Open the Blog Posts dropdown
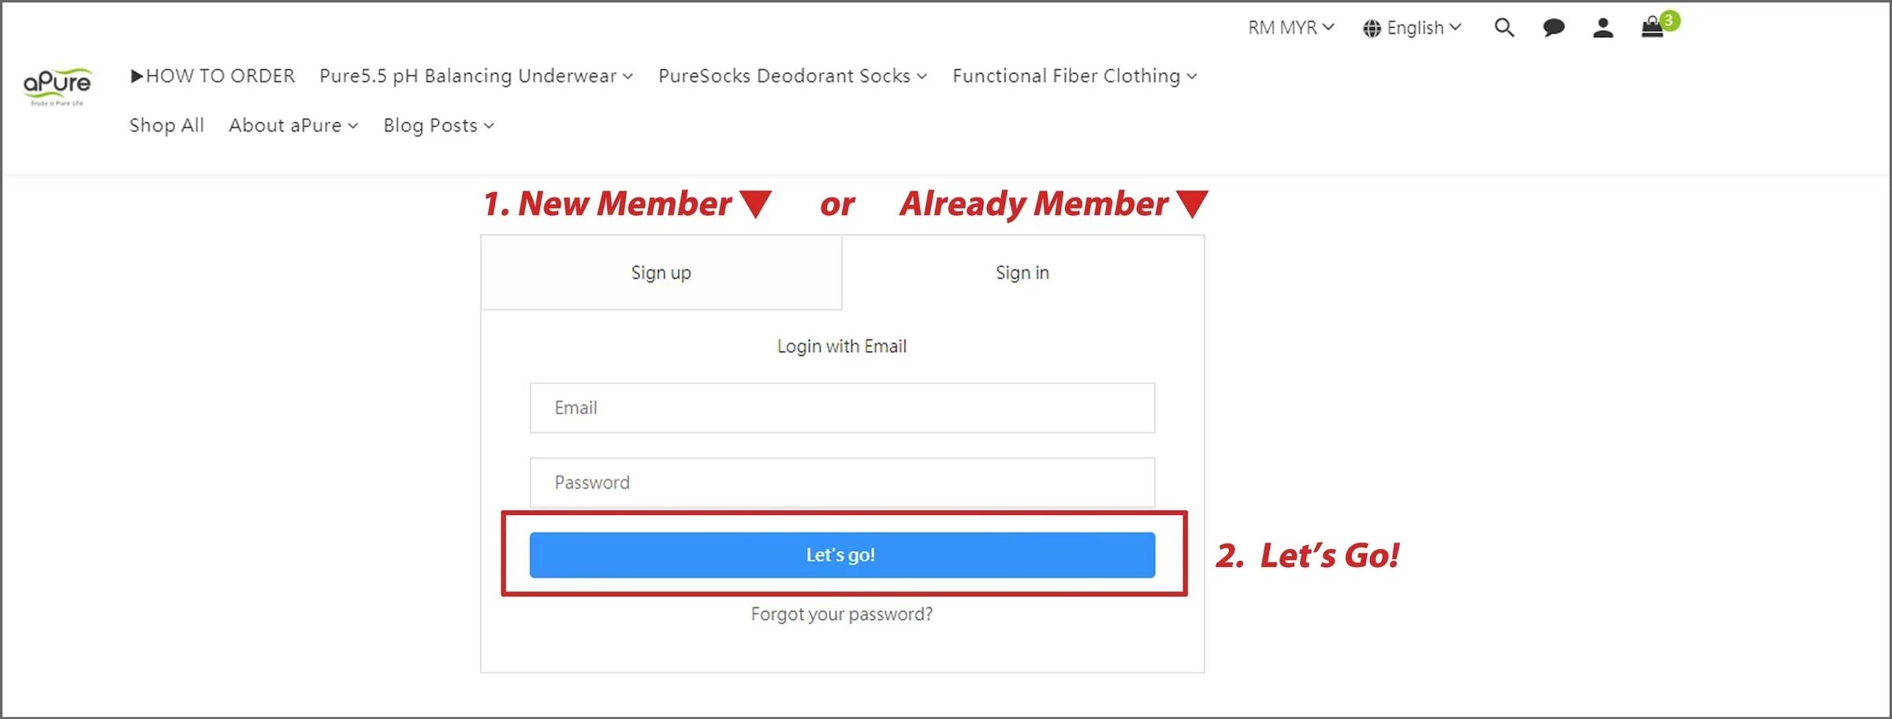 [438, 126]
